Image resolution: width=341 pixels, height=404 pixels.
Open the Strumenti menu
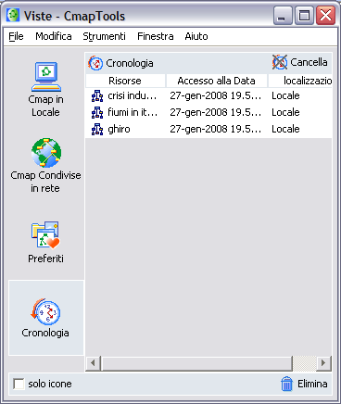104,36
